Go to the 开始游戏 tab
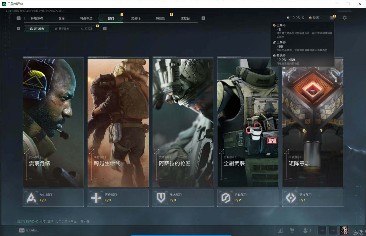Viewport: 366px width, 236px height. point(37,18)
